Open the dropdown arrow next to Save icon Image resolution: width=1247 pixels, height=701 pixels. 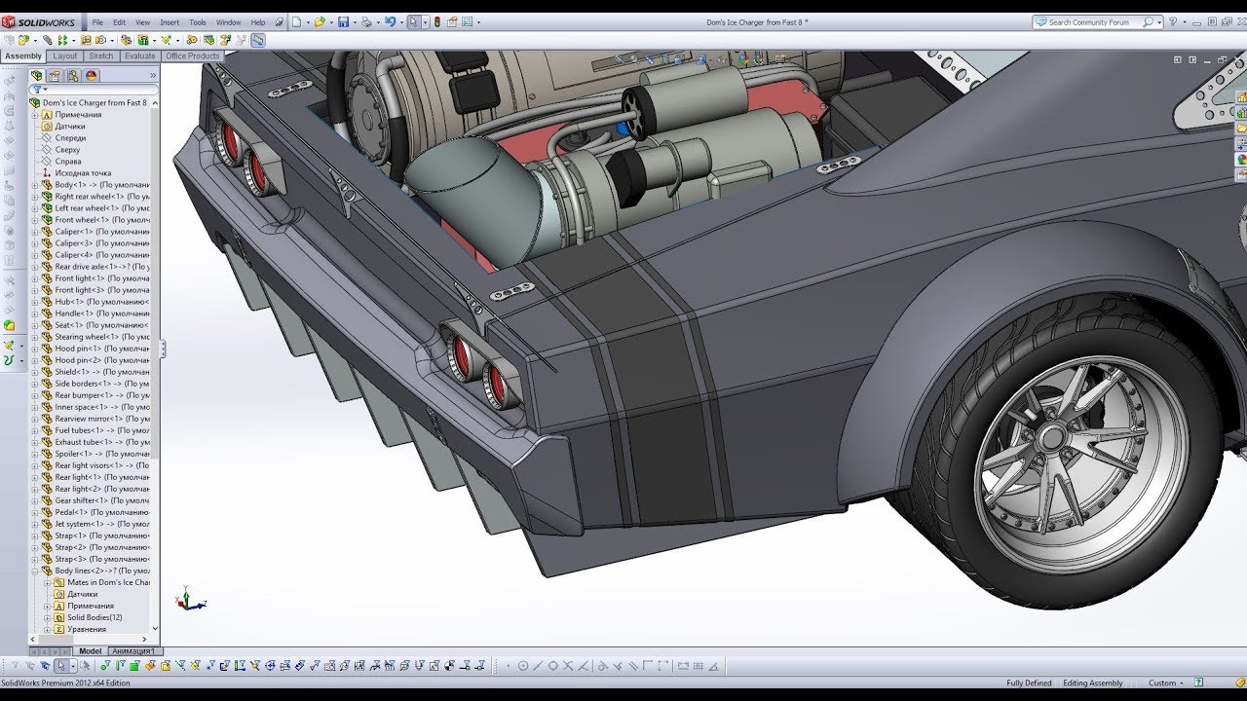pos(355,21)
